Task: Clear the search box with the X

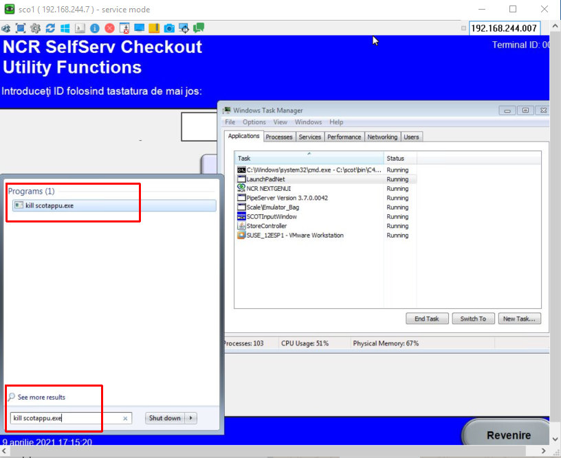Action: pyautogui.click(x=125, y=418)
